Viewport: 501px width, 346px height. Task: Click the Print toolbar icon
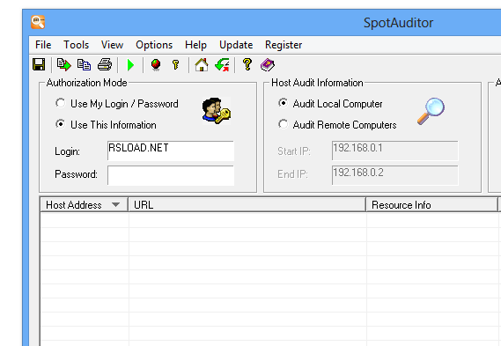click(105, 65)
